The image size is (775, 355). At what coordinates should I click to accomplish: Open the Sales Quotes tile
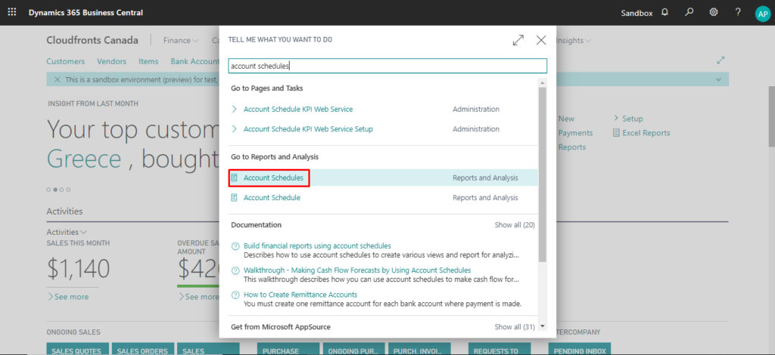77,349
